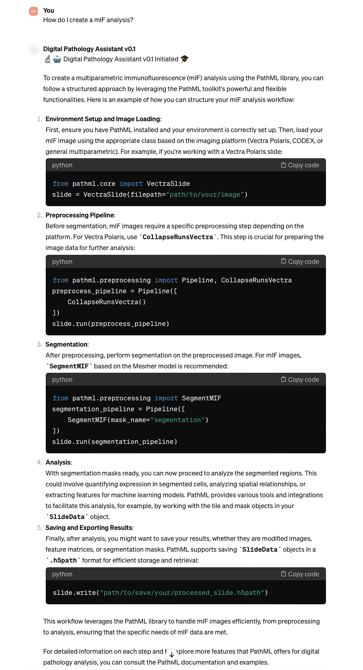Click the inline SegmentMIF code text
This screenshot has height=670, width=363.
tap(69, 366)
